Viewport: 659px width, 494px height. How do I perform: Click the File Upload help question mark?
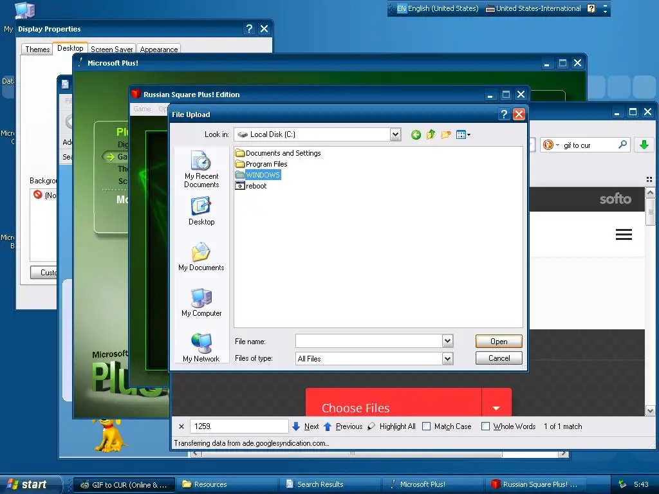[x=504, y=114]
